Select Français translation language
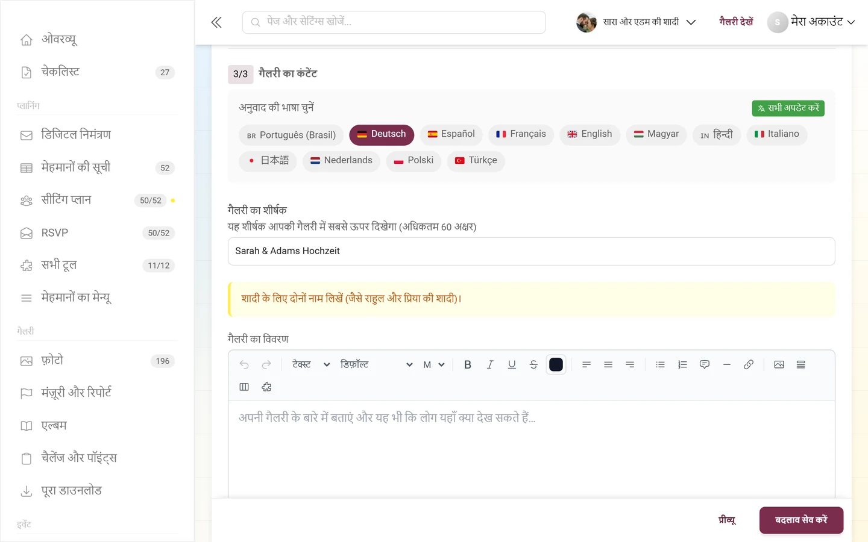Viewport: 868px width, 542px height. [x=521, y=134]
